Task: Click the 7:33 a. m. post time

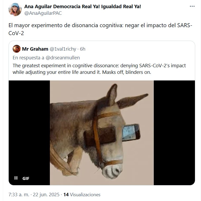Action: tap(18, 195)
